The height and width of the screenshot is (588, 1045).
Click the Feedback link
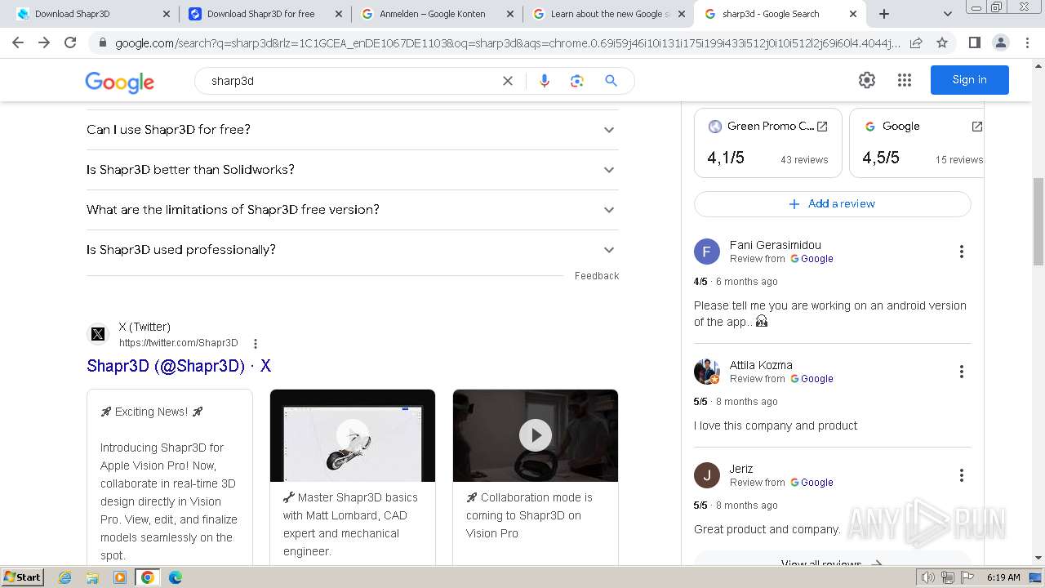point(597,276)
